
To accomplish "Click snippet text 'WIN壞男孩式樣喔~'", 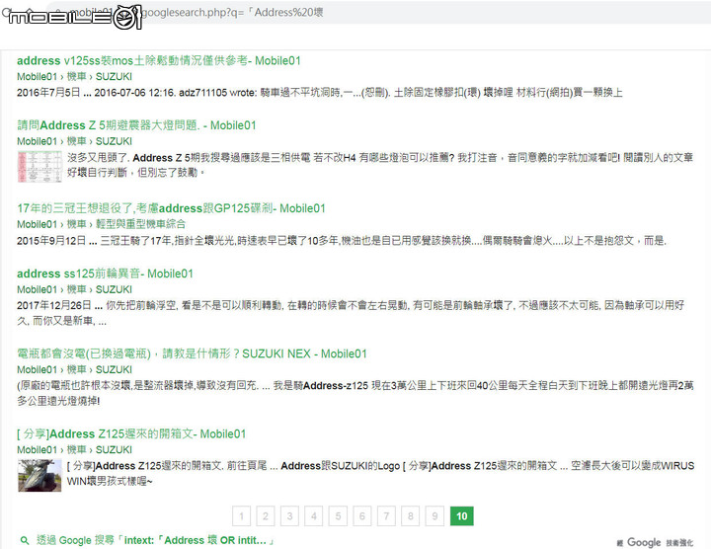I will pos(110,482).
